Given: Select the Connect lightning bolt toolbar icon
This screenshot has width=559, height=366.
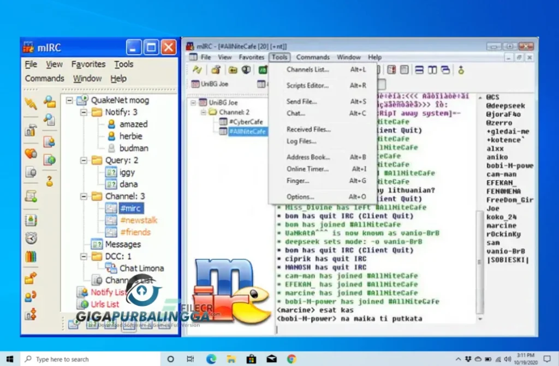Looking at the screenshot, I should tap(31, 103).
